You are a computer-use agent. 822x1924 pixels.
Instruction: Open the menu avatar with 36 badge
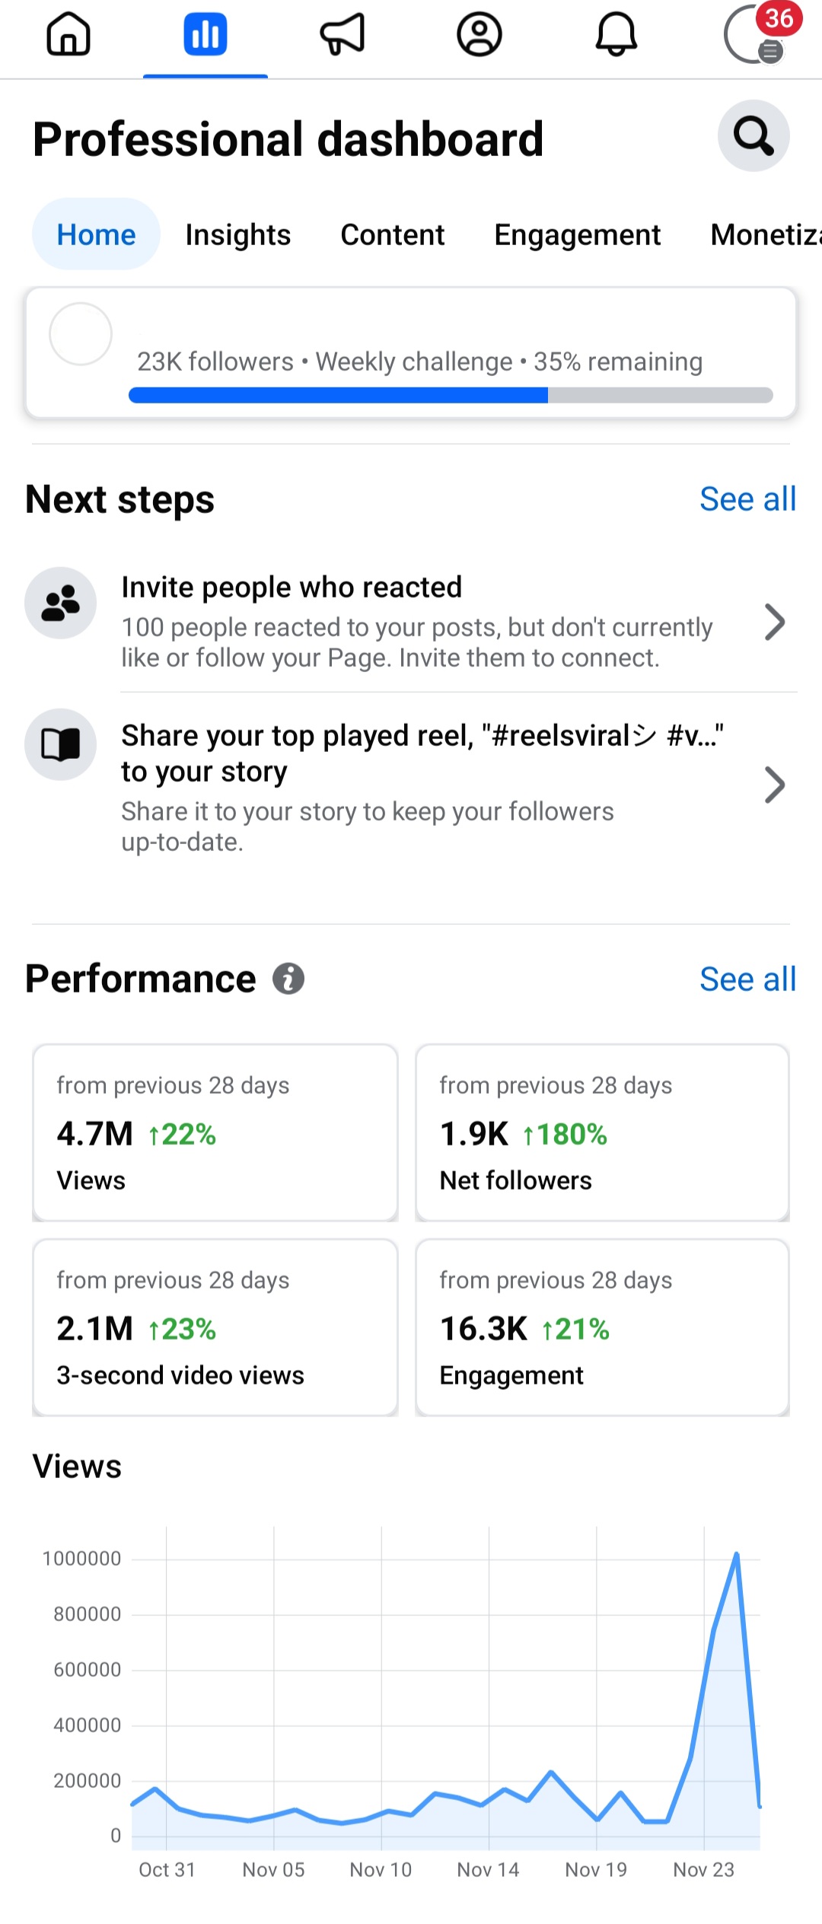(x=757, y=33)
